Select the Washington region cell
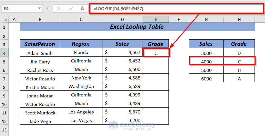 tap(81, 86)
